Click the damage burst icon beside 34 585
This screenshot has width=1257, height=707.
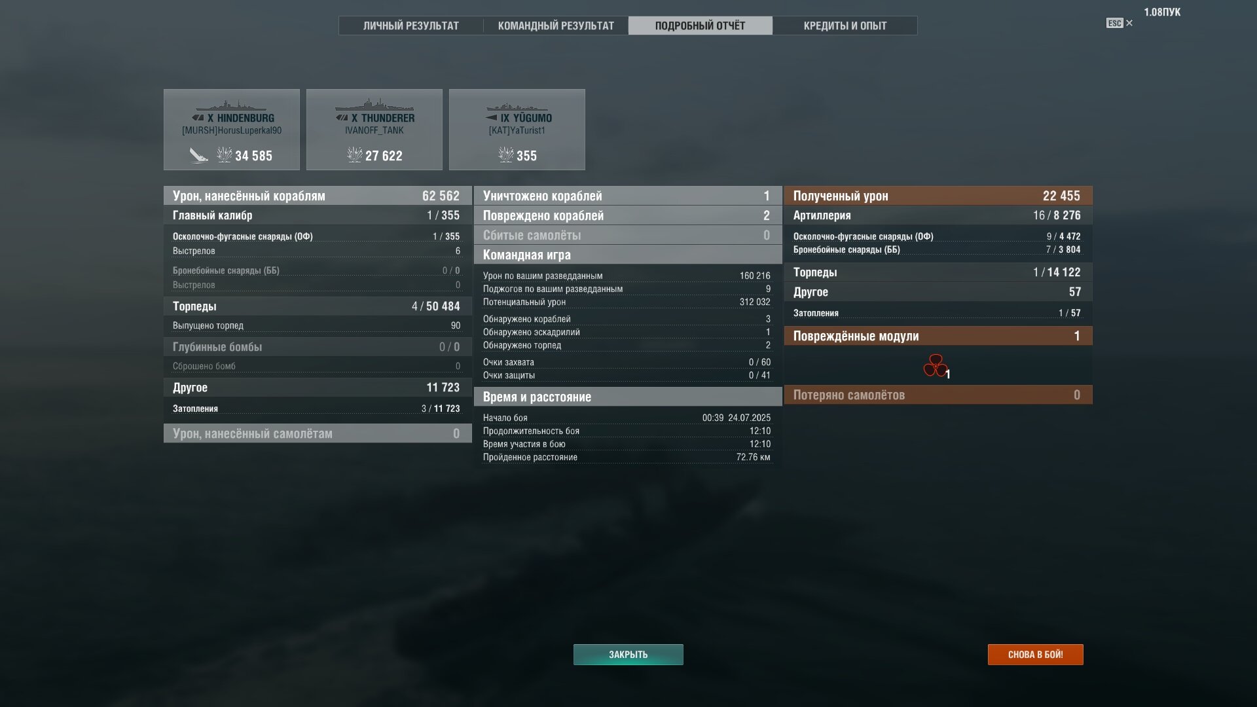coord(225,155)
